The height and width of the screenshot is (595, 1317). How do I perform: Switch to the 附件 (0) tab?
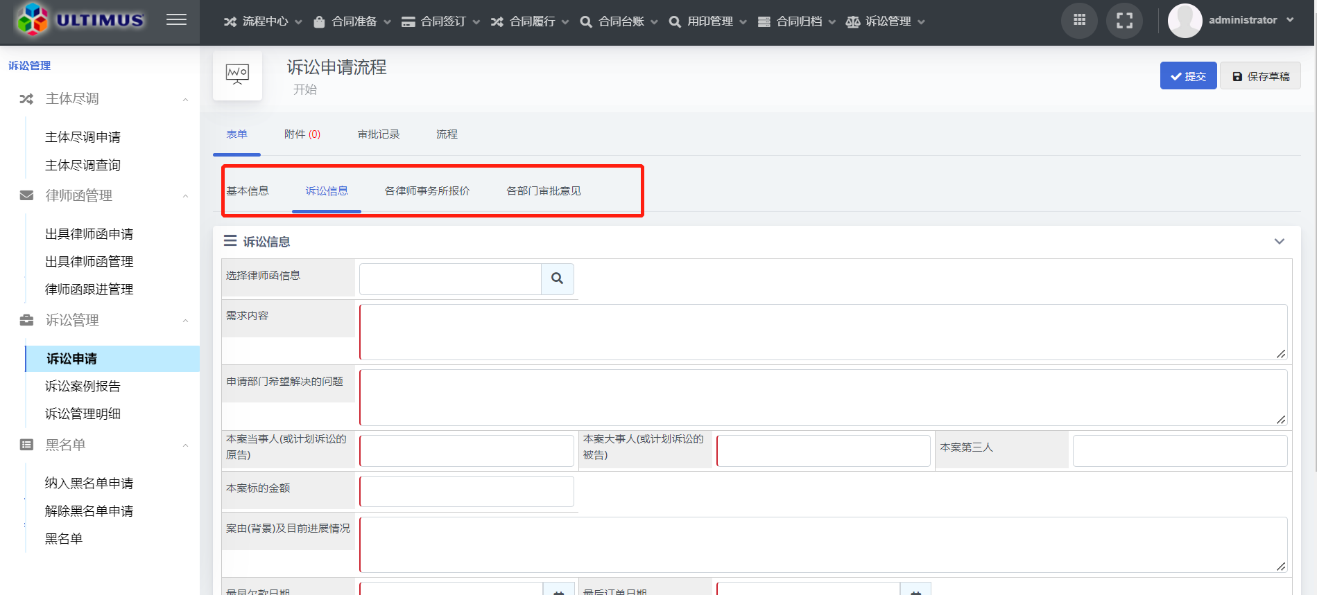[x=302, y=134]
